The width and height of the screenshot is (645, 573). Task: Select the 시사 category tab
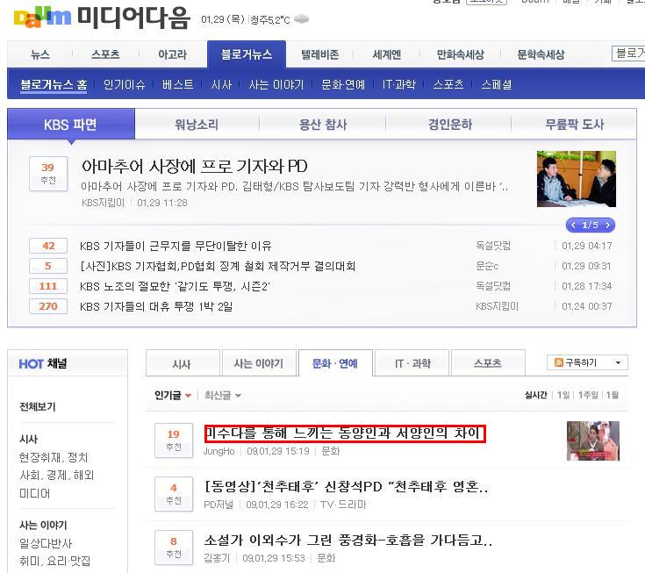point(183,363)
